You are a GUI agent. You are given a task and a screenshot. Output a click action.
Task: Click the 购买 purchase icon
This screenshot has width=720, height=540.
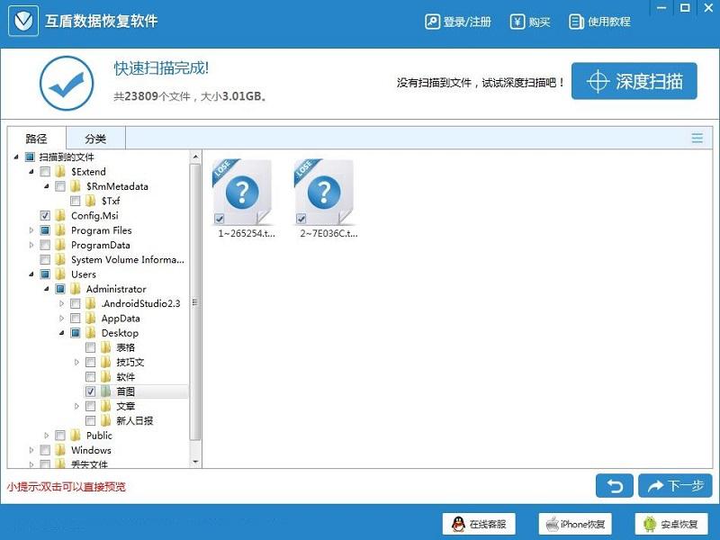[517, 22]
